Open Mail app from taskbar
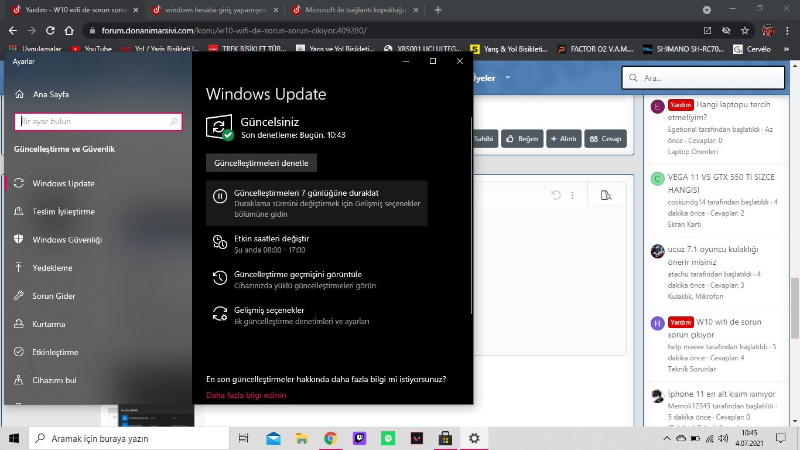The width and height of the screenshot is (800, 450). coord(273,438)
